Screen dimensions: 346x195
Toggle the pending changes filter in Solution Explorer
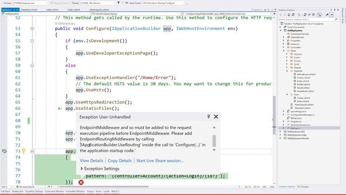299,15
